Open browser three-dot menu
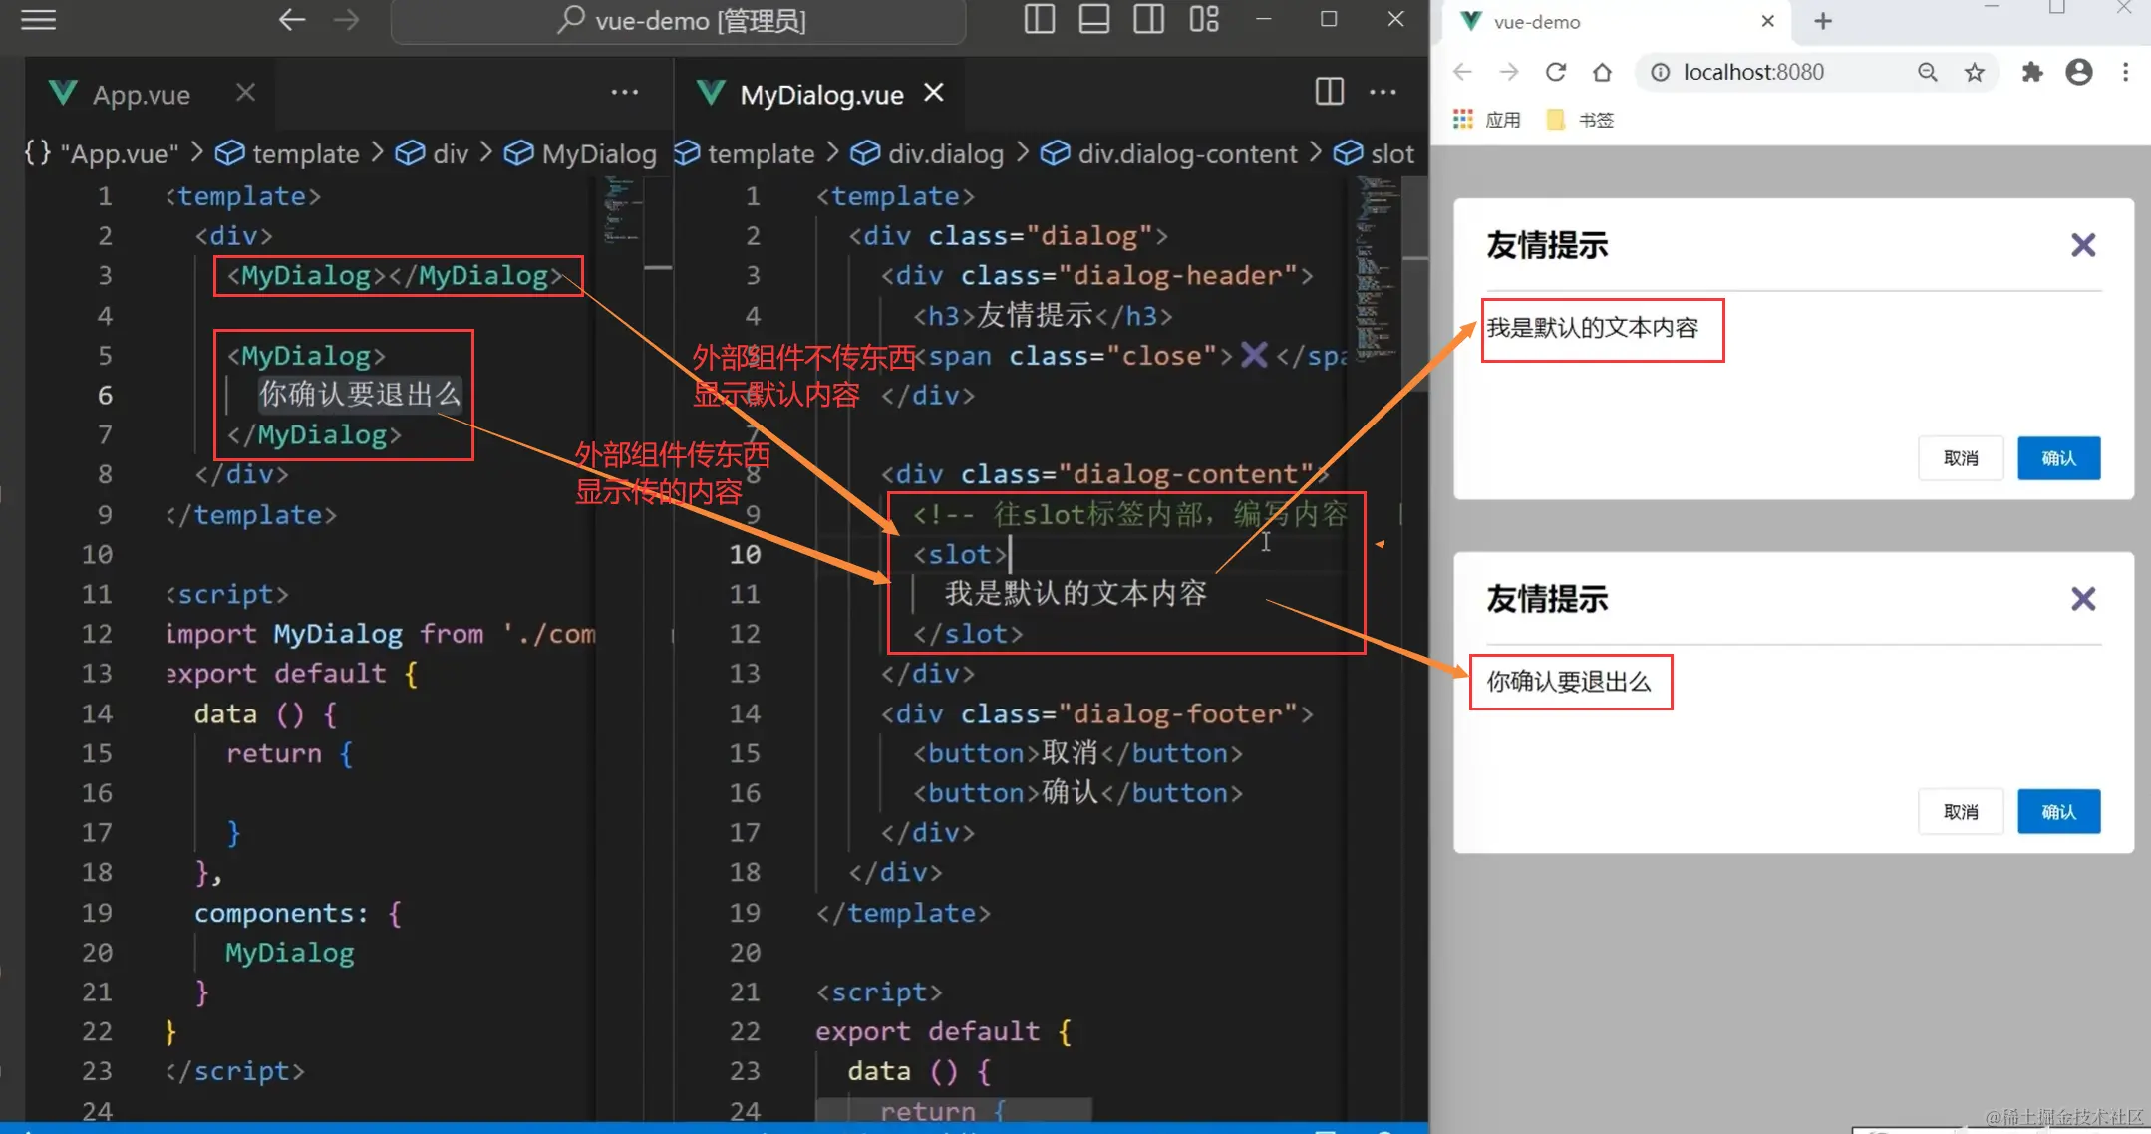2151x1134 pixels. [x=2125, y=72]
